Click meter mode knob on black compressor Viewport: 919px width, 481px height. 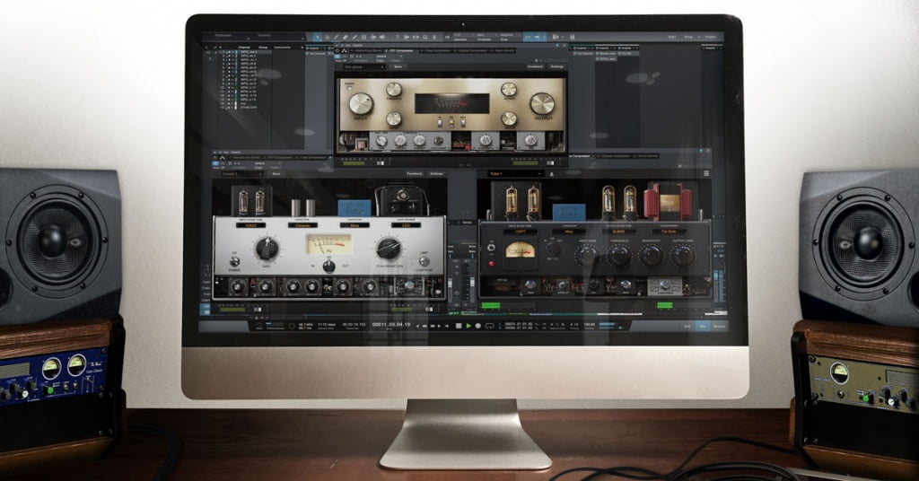tap(552, 249)
